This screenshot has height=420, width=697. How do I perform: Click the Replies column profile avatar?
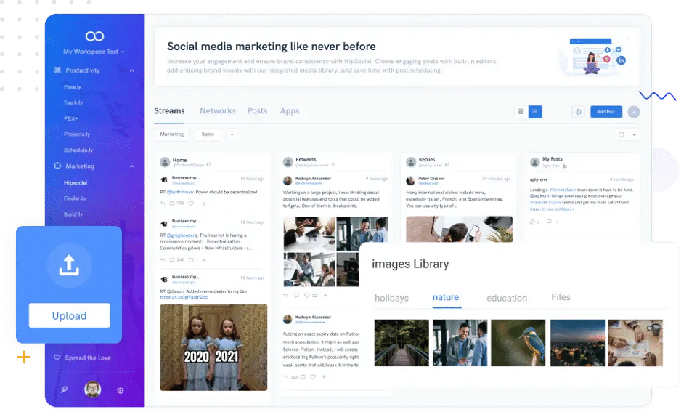point(411,162)
